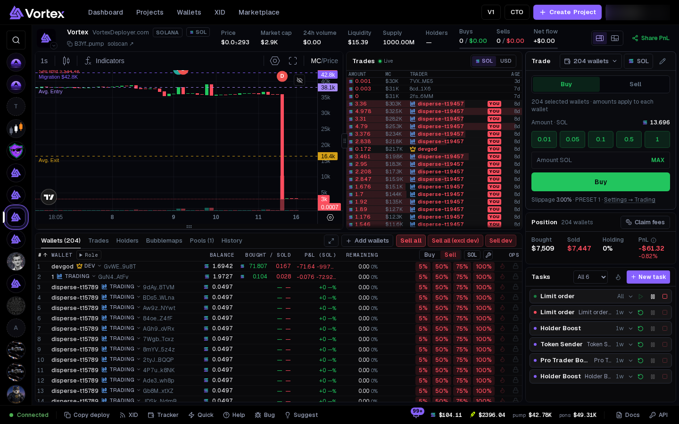
Task: Open the Role filter in wallets table
Action: click(x=89, y=255)
